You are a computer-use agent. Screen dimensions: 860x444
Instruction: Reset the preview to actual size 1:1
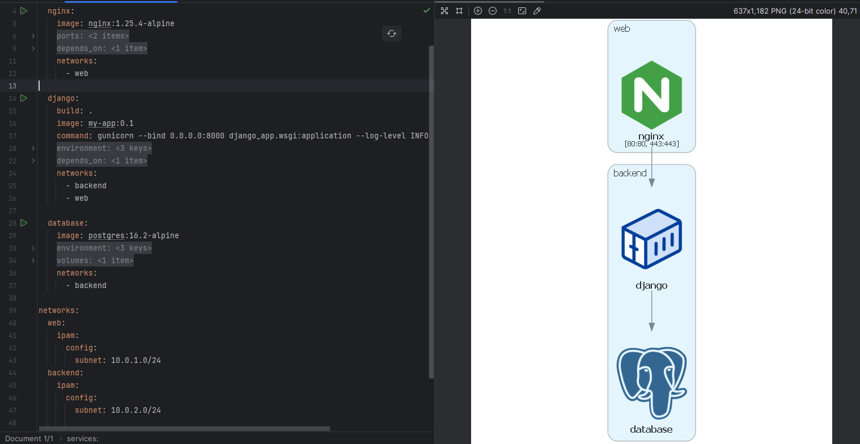point(507,11)
